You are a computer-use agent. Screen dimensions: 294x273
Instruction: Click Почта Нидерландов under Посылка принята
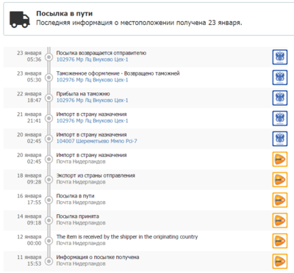click(81, 223)
